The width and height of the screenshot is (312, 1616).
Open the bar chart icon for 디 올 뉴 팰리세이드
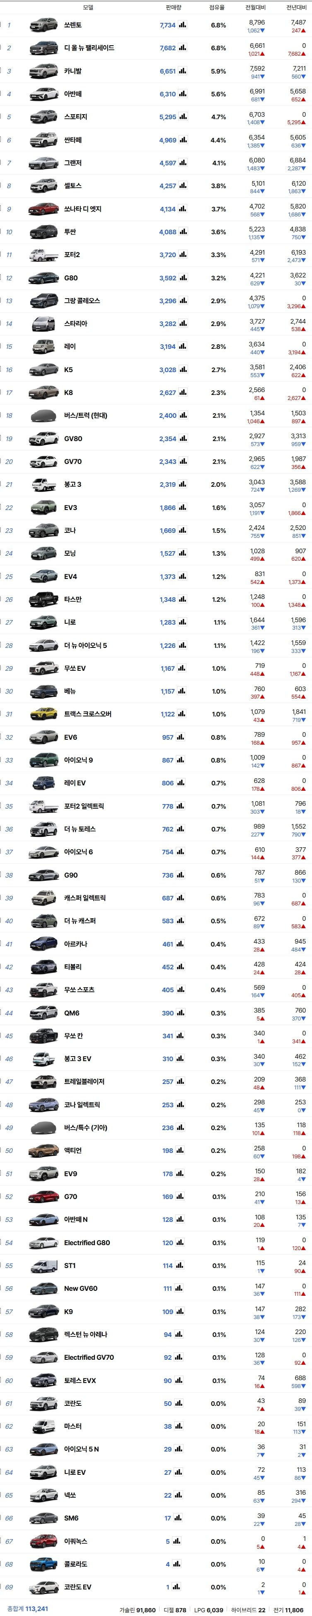(183, 48)
